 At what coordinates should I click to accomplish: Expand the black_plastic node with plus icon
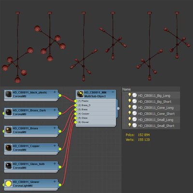point(55,92)
